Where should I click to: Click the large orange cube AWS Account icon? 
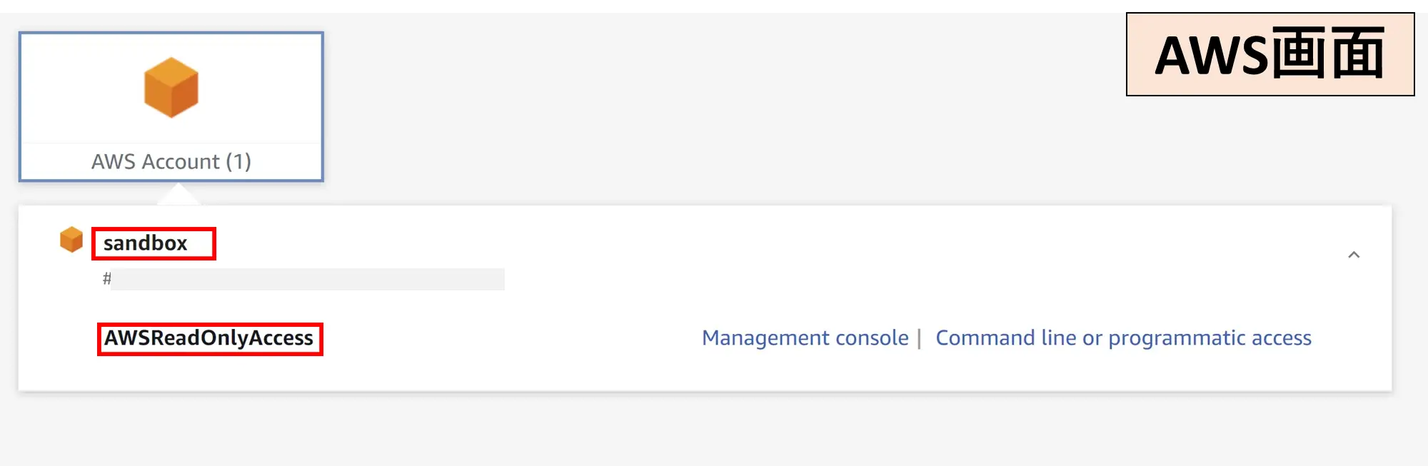171,88
